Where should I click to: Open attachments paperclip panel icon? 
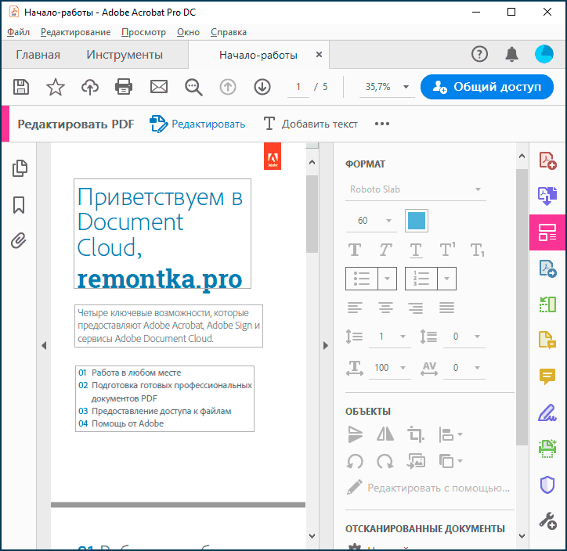point(19,240)
